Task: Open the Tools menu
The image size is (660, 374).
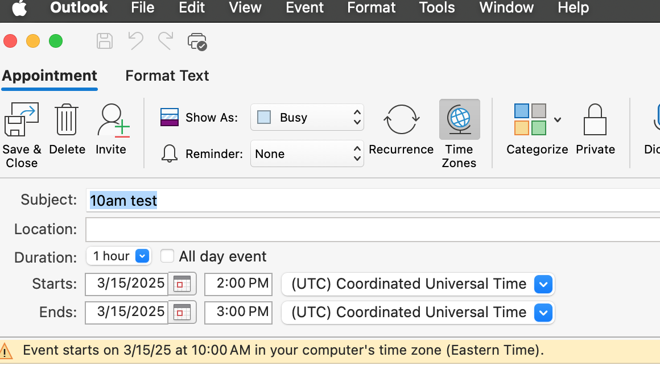Action: pyautogui.click(x=437, y=7)
